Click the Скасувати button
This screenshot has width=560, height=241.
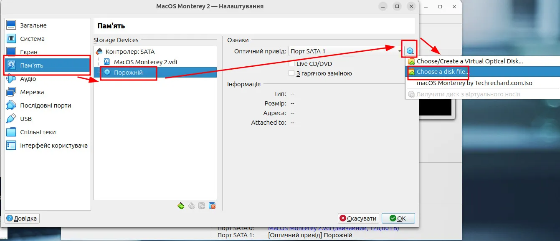(x=359, y=218)
